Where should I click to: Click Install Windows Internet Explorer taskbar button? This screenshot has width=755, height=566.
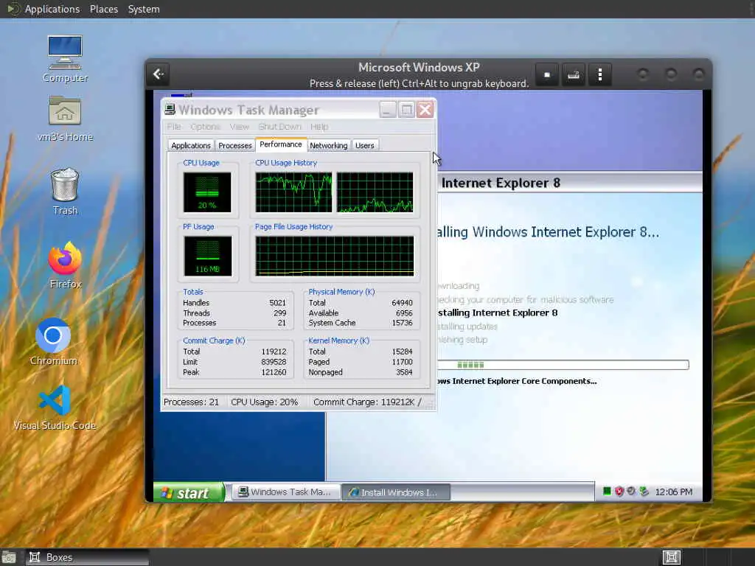tap(396, 492)
